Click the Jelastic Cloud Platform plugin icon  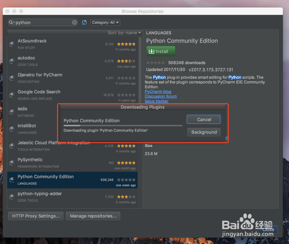click(x=12, y=146)
